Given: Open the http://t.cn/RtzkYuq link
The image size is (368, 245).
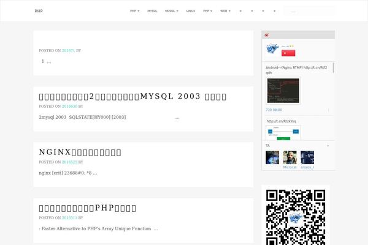Looking at the screenshot, I should pos(282,121).
